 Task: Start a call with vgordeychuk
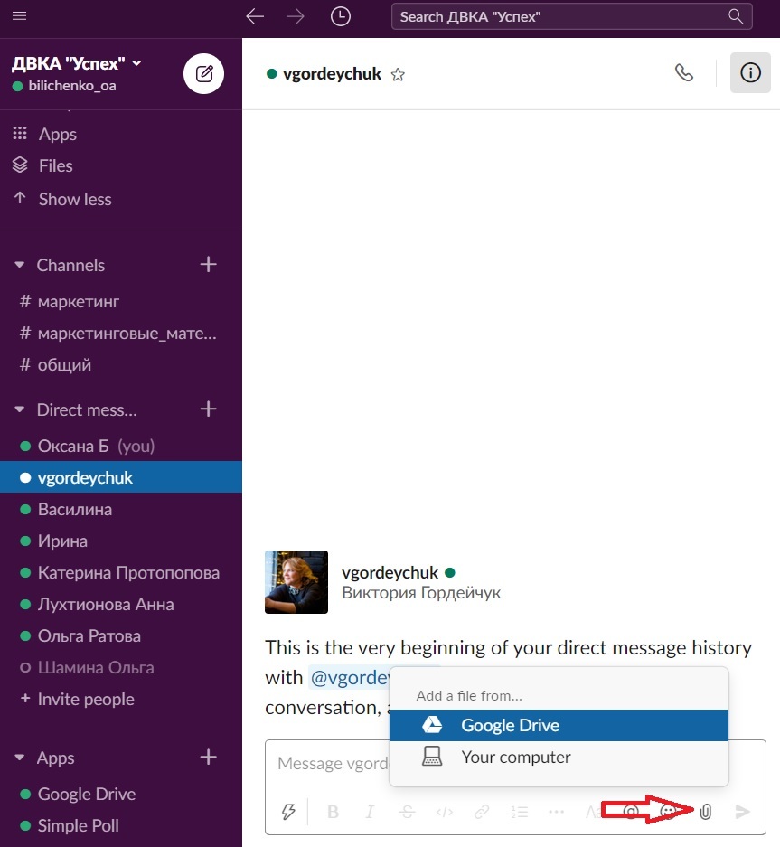[684, 72]
